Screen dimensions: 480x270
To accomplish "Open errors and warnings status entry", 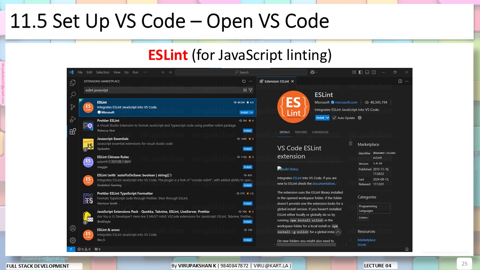I will (84, 249).
